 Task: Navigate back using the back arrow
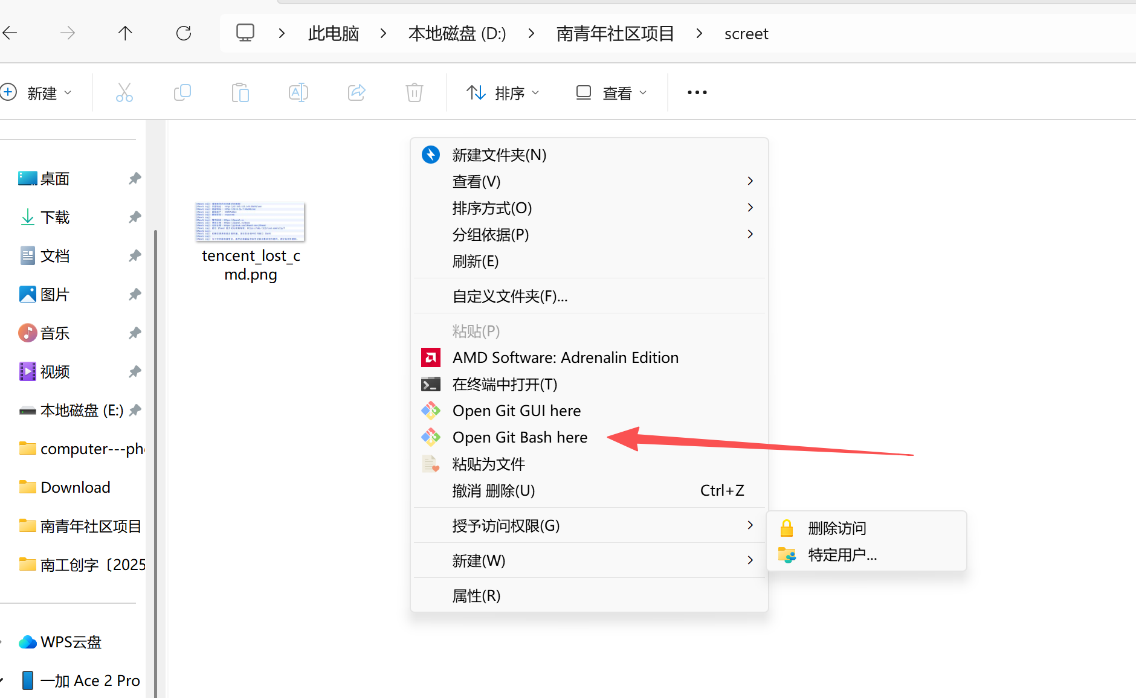(x=10, y=33)
